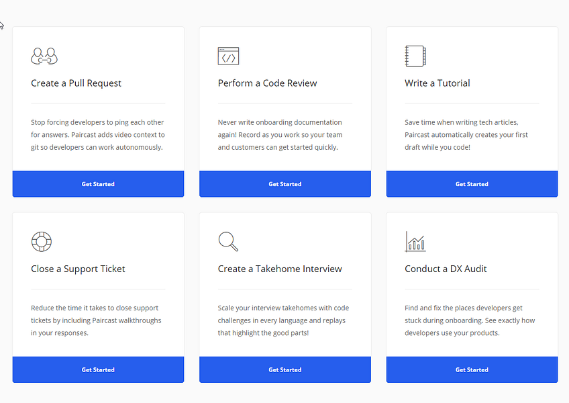This screenshot has height=403, width=569.
Task: Click the two-people pull request icon
Action: [x=44, y=56]
